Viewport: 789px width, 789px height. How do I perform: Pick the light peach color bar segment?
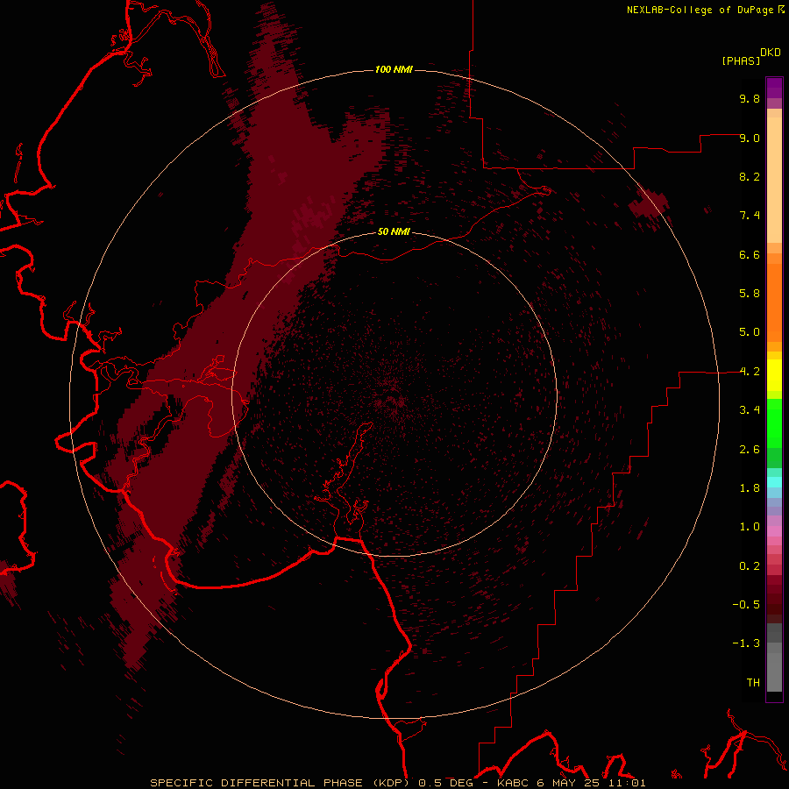click(774, 180)
